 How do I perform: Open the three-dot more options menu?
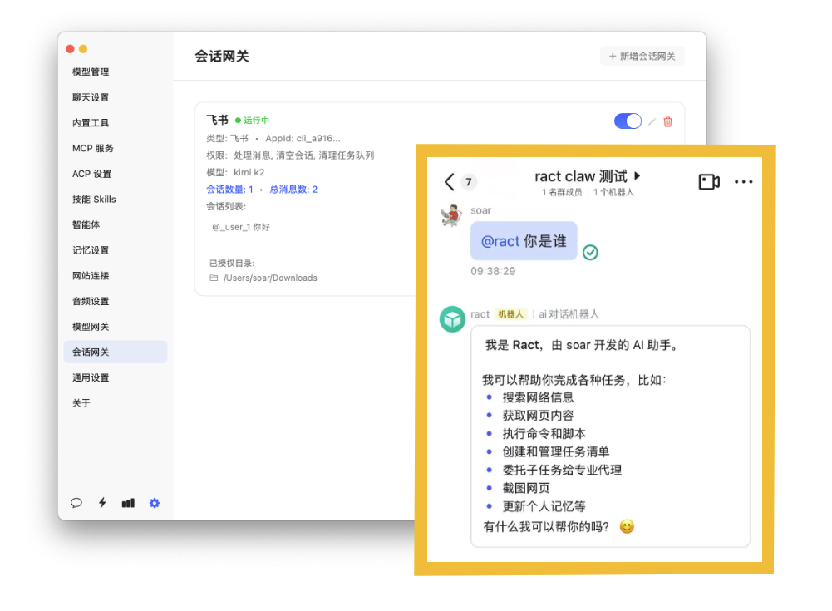coord(743,182)
